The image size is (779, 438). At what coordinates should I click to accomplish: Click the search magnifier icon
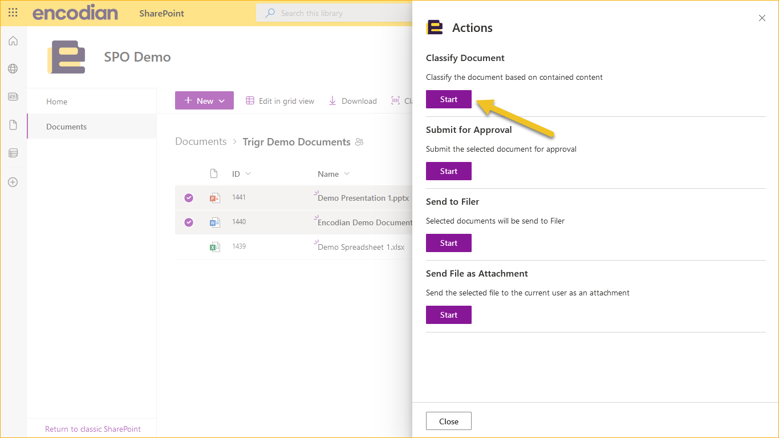tap(270, 13)
